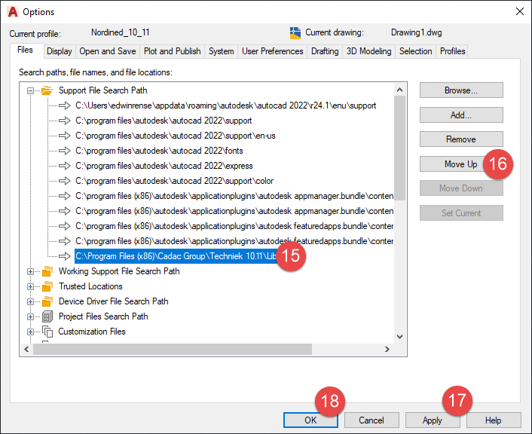Expand the Customization Files node
This screenshot has width=532, height=434.
click(x=30, y=332)
